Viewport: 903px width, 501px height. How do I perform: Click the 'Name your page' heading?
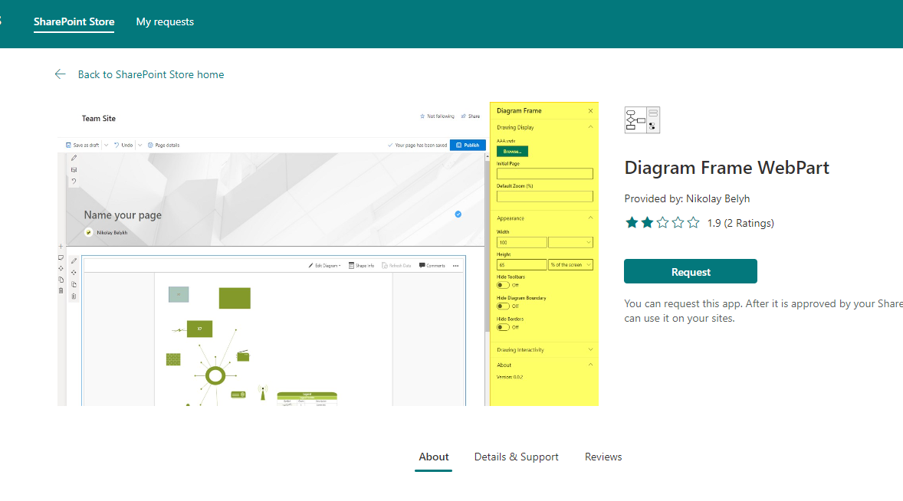(x=123, y=215)
